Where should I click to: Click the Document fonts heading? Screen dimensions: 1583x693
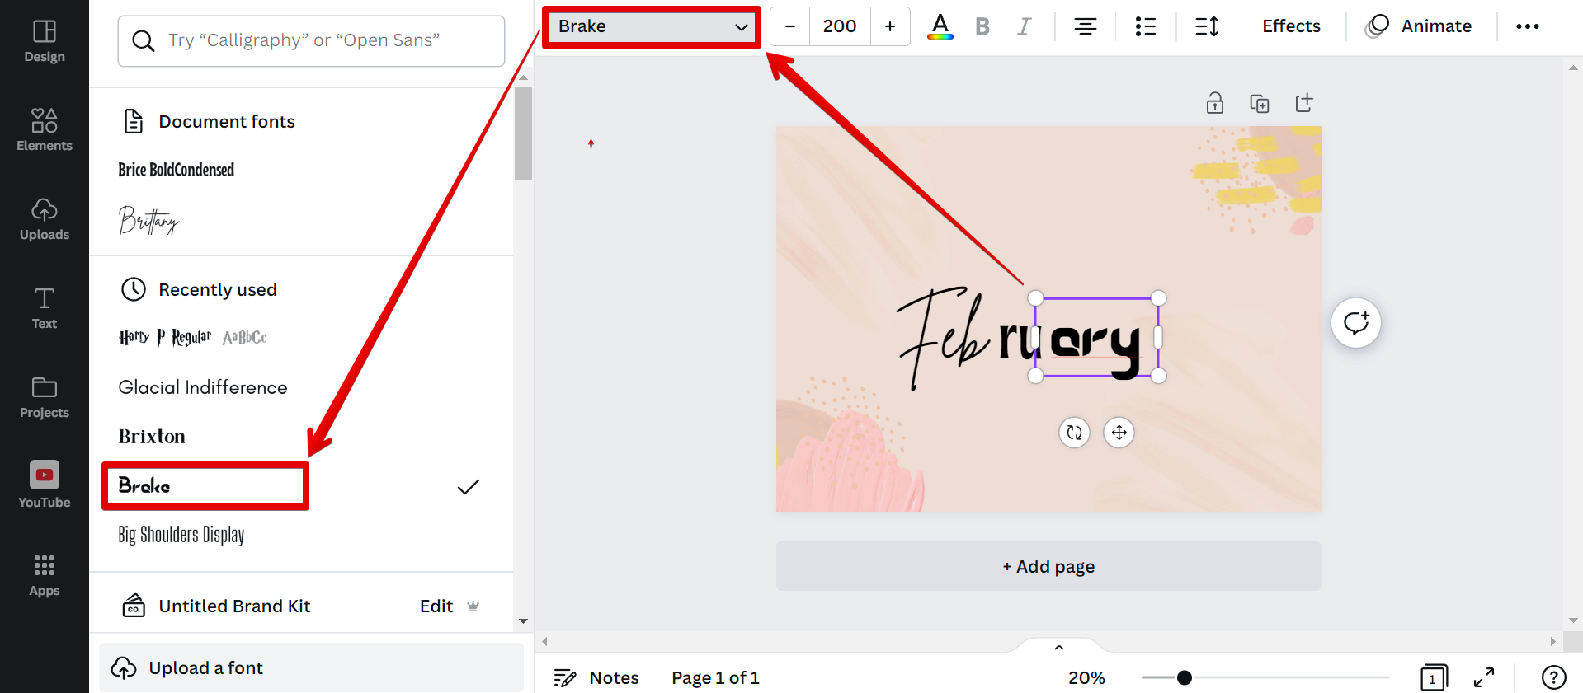pyautogui.click(x=227, y=122)
